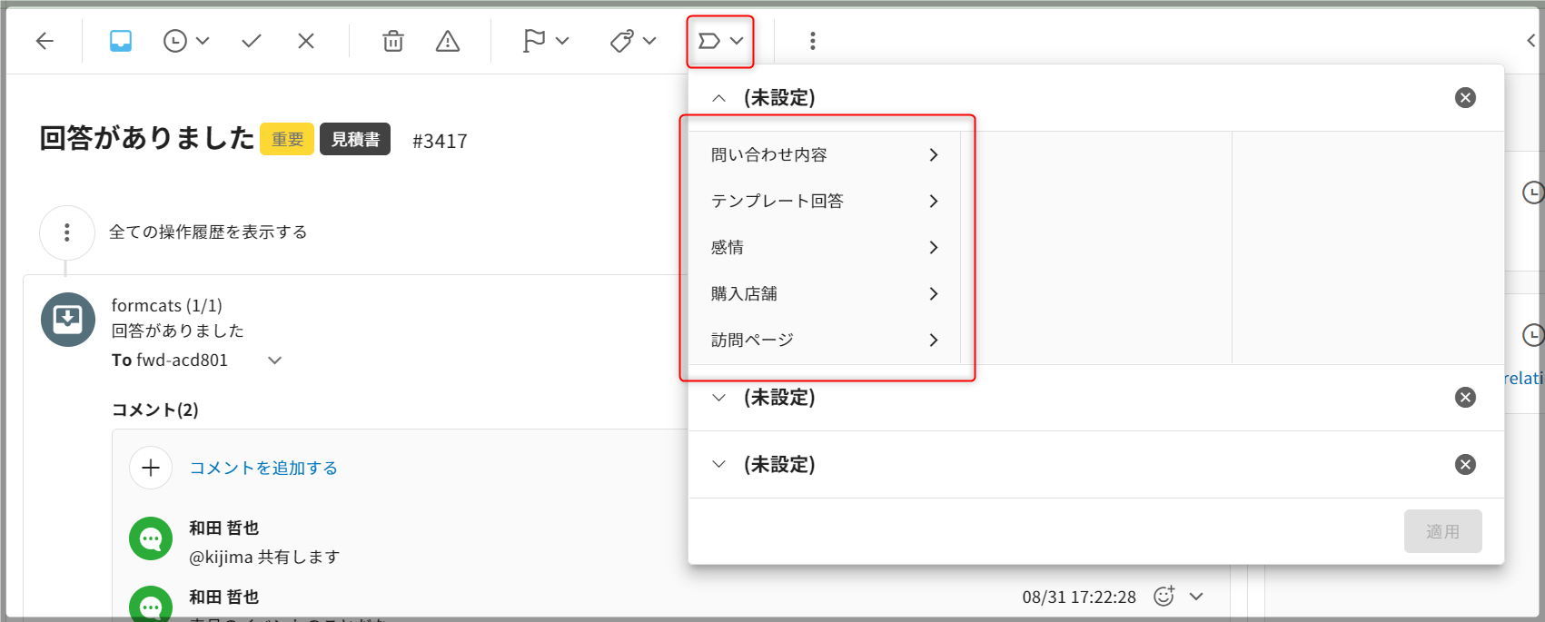Expand the second (未設定) row
This screenshot has width=1545, height=622.
point(719,398)
